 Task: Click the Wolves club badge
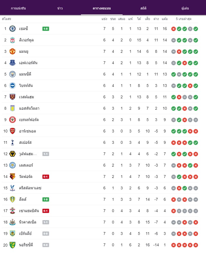tap(13, 154)
